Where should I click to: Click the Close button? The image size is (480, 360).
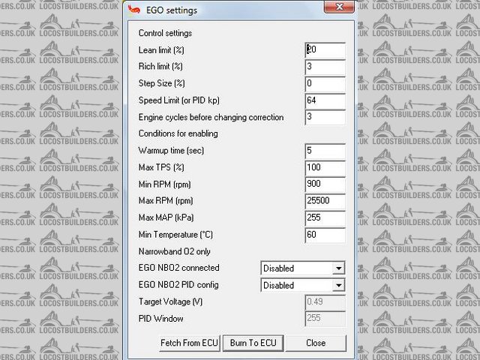[x=316, y=343]
